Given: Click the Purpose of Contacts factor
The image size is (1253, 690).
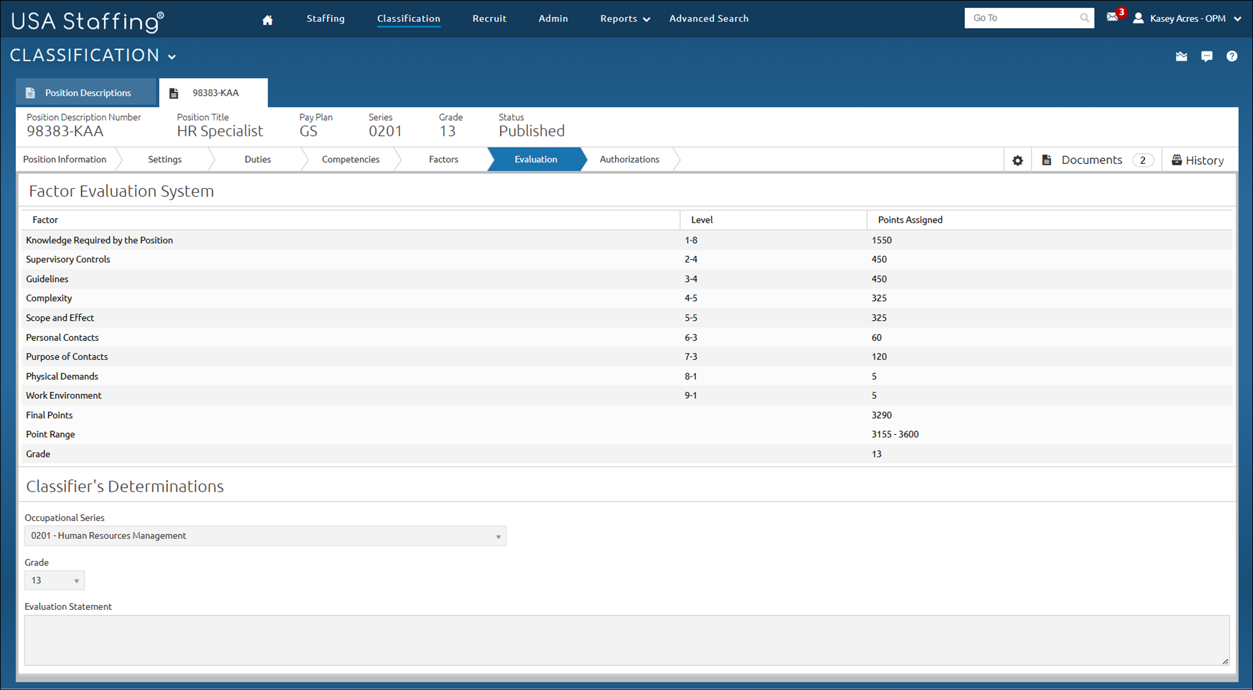Looking at the screenshot, I should click(67, 356).
